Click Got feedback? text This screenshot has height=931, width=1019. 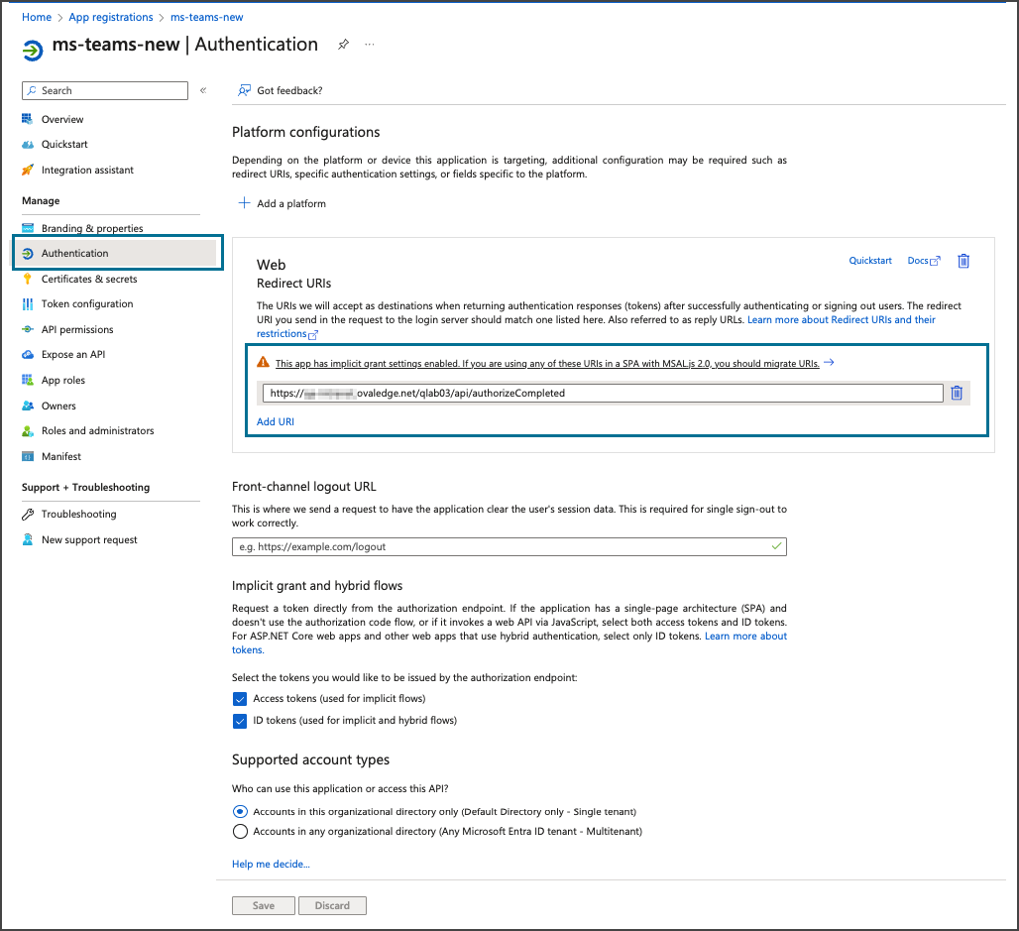(x=289, y=90)
